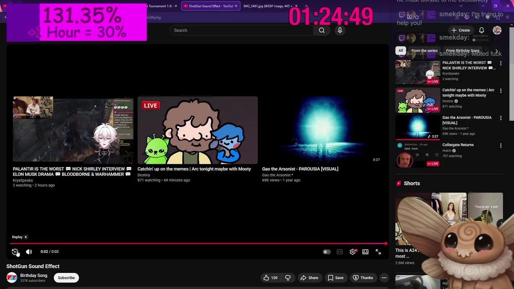The height and width of the screenshot is (289, 514).
Task: Open the notifications bell
Action: coord(481,30)
